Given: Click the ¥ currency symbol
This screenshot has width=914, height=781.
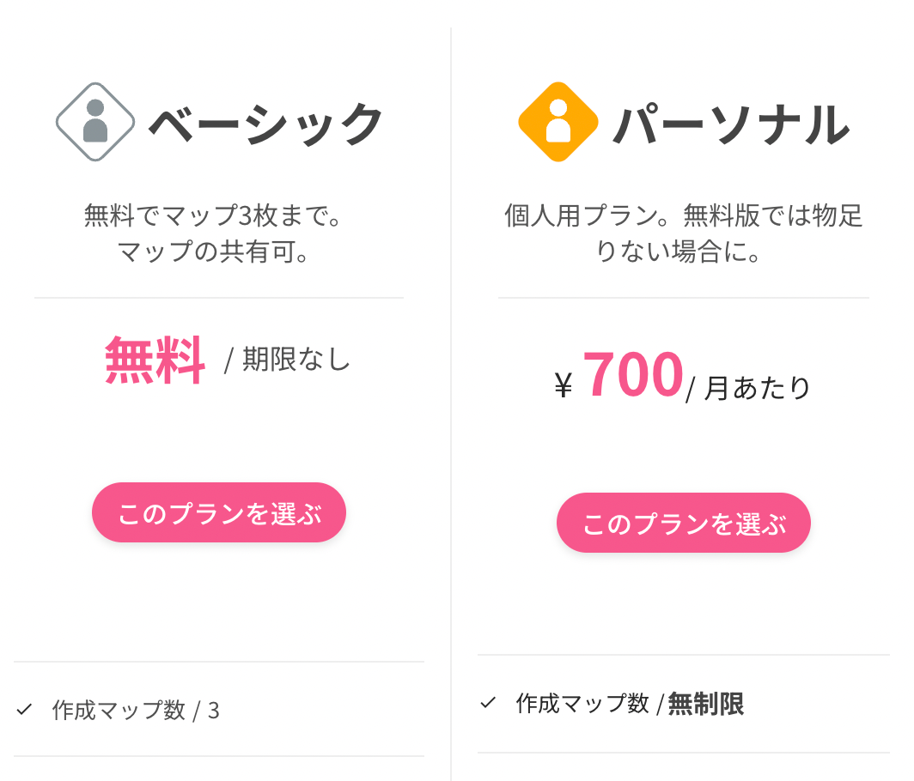Looking at the screenshot, I should (x=564, y=387).
